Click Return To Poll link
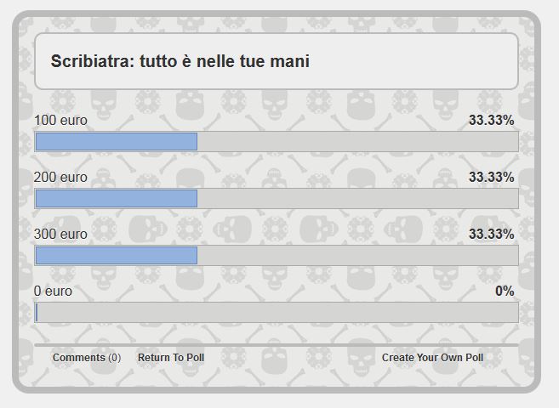This screenshot has height=408, width=559. point(170,358)
